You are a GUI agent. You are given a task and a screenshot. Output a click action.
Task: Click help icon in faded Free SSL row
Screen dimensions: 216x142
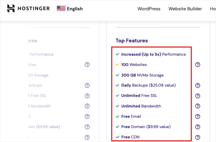coord(87,96)
